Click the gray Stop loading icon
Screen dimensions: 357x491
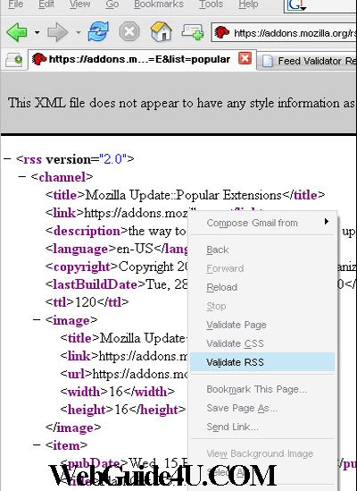tap(129, 31)
